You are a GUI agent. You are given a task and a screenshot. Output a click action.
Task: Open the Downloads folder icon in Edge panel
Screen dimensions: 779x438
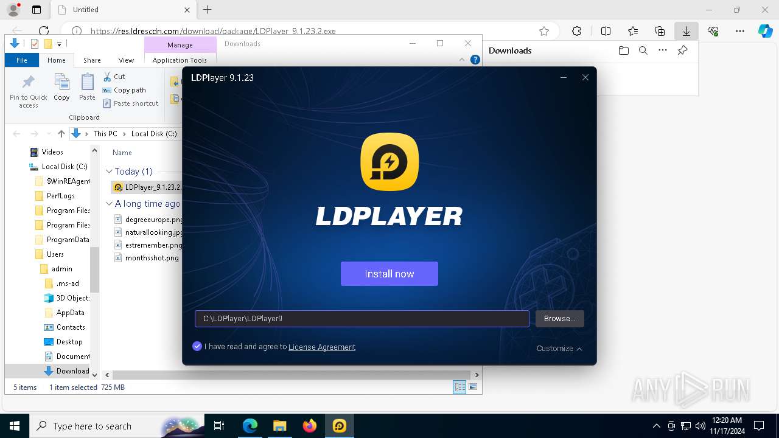(623, 50)
